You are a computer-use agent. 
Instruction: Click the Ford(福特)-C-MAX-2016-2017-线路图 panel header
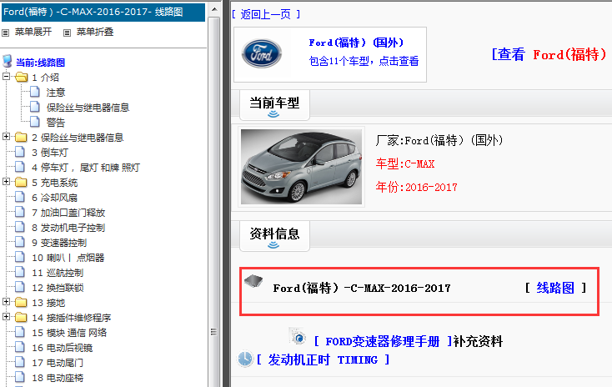point(103,13)
